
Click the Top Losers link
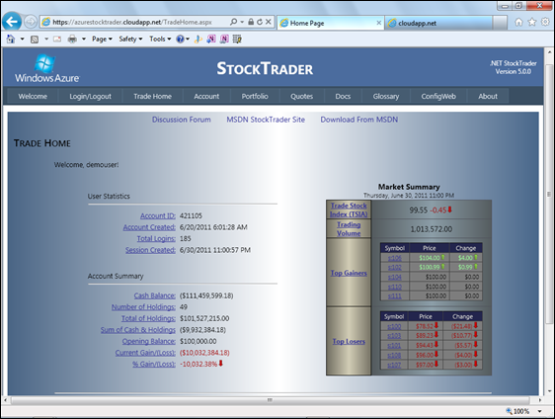tap(349, 342)
